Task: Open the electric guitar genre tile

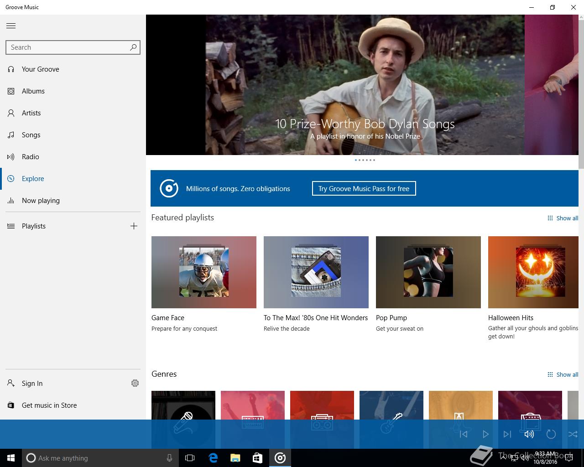Action: pyautogui.click(x=391, y=405)
